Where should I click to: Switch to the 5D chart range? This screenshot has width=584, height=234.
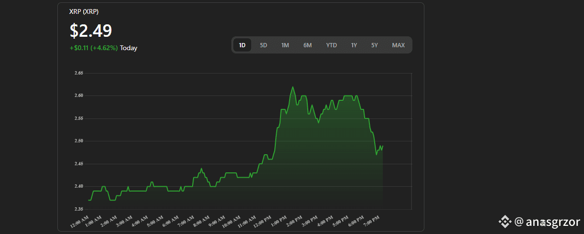(x=263, y=45)
